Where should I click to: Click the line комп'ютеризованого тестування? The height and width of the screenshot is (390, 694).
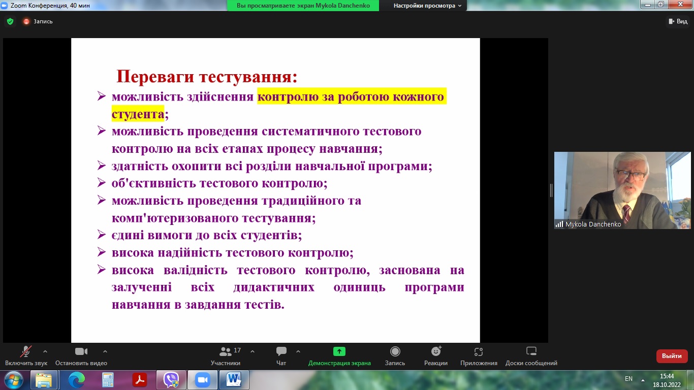coord(214,218)
